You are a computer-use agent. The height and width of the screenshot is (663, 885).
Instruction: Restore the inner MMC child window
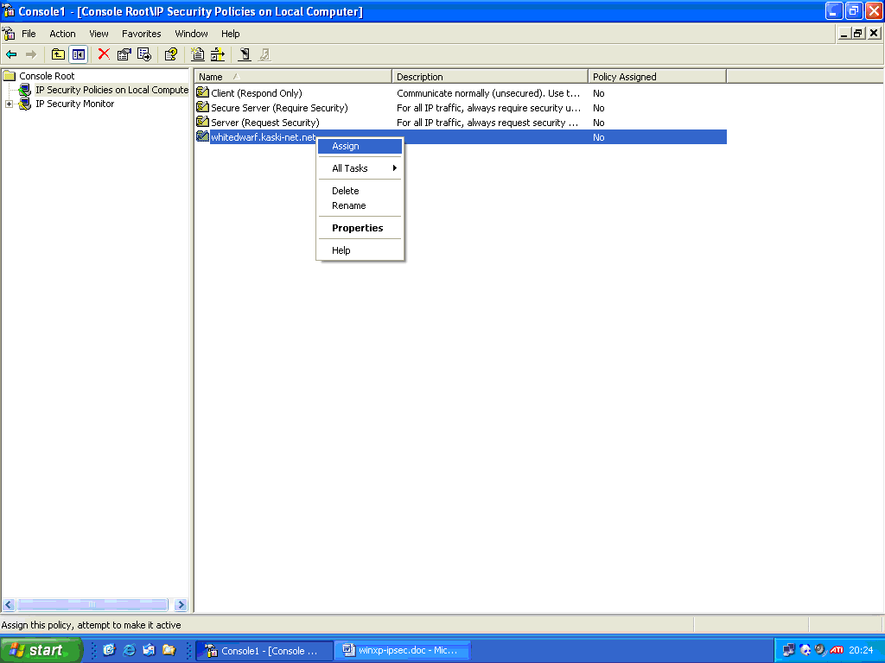click(857, 34)
